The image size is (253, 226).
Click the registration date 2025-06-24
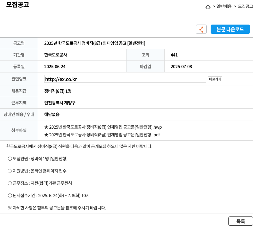pyautogui.click(x=55, y=67)
